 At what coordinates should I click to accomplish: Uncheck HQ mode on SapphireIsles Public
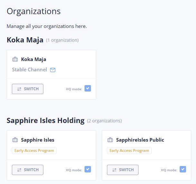pos(183,169)
